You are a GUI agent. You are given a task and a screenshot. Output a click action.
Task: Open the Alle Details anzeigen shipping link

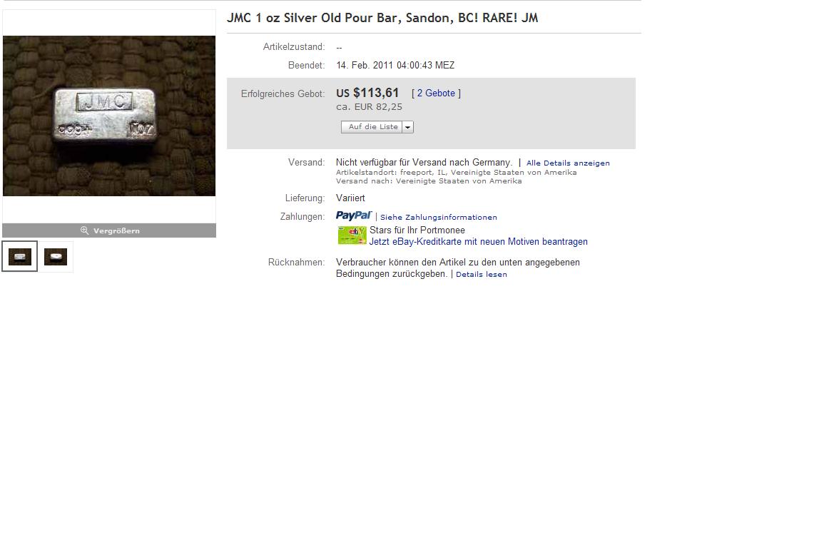[568, 163]
